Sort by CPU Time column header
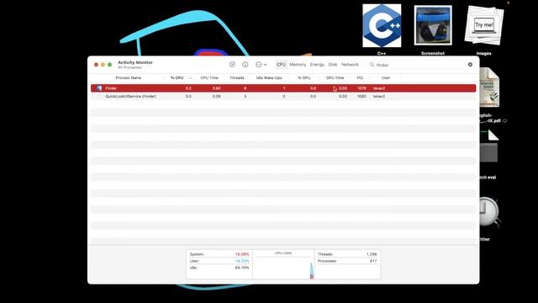Viewport: 538px width, 303px height. coord(209,78)
